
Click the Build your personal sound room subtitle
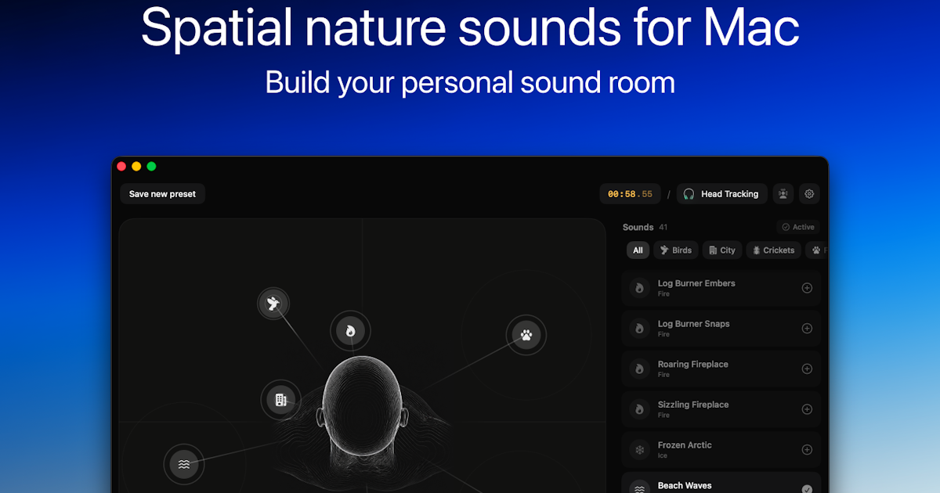click(x=470, y=82)
